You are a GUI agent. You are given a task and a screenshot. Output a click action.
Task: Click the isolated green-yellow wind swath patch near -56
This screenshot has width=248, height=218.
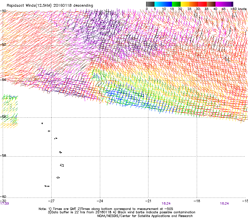point(9,111)
